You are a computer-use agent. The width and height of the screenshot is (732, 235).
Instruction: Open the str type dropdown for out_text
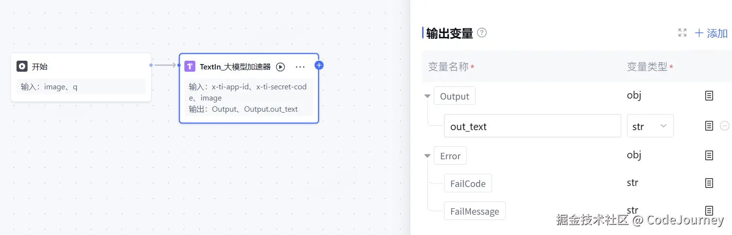pos(650,126)
